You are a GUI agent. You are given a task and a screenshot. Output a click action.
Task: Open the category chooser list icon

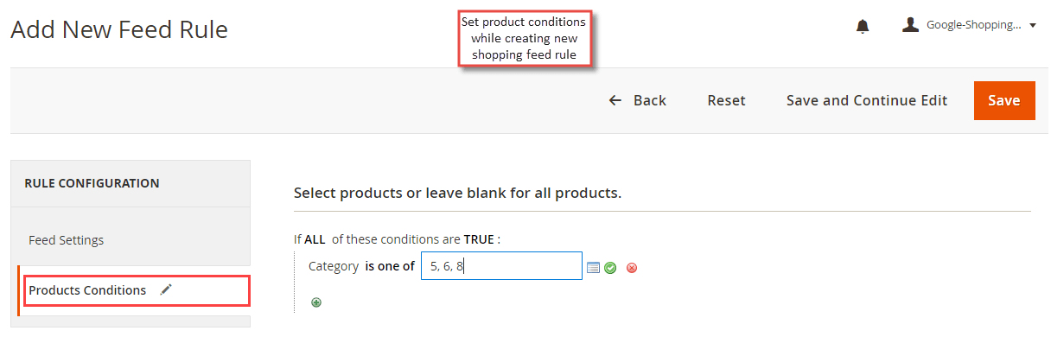point(593,268)
